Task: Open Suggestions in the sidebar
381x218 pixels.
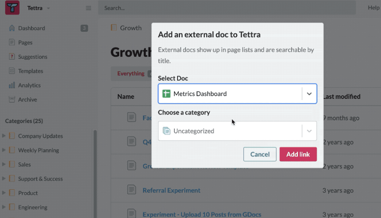Action: (x=33, y=57)
